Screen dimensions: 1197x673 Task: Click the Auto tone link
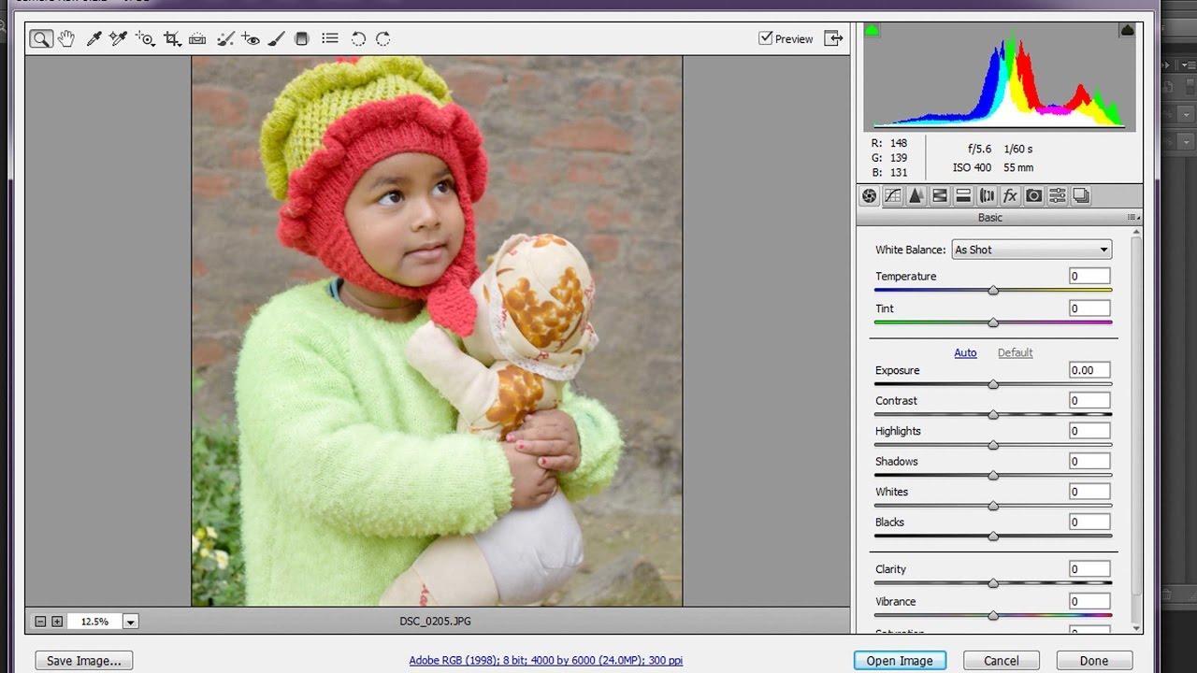[x=965, y=352]
